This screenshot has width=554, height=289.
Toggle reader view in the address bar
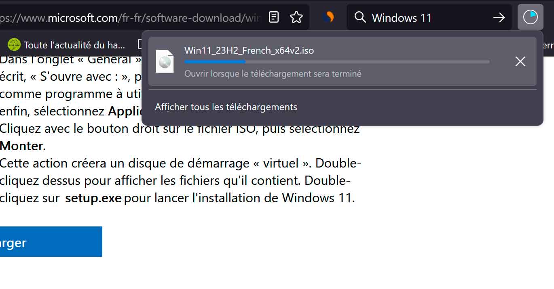[x=274, y=17]
